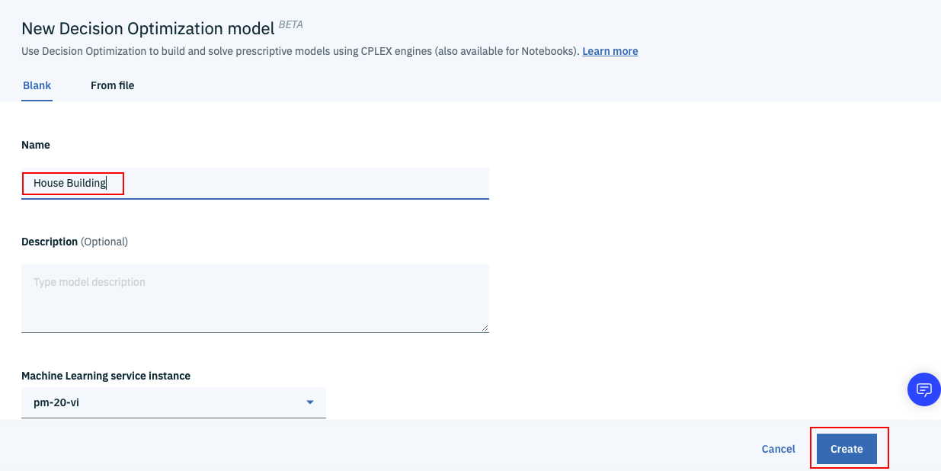Switch to the From file tab
Viewport: 941px width, 471px height.
pos(112,85)
